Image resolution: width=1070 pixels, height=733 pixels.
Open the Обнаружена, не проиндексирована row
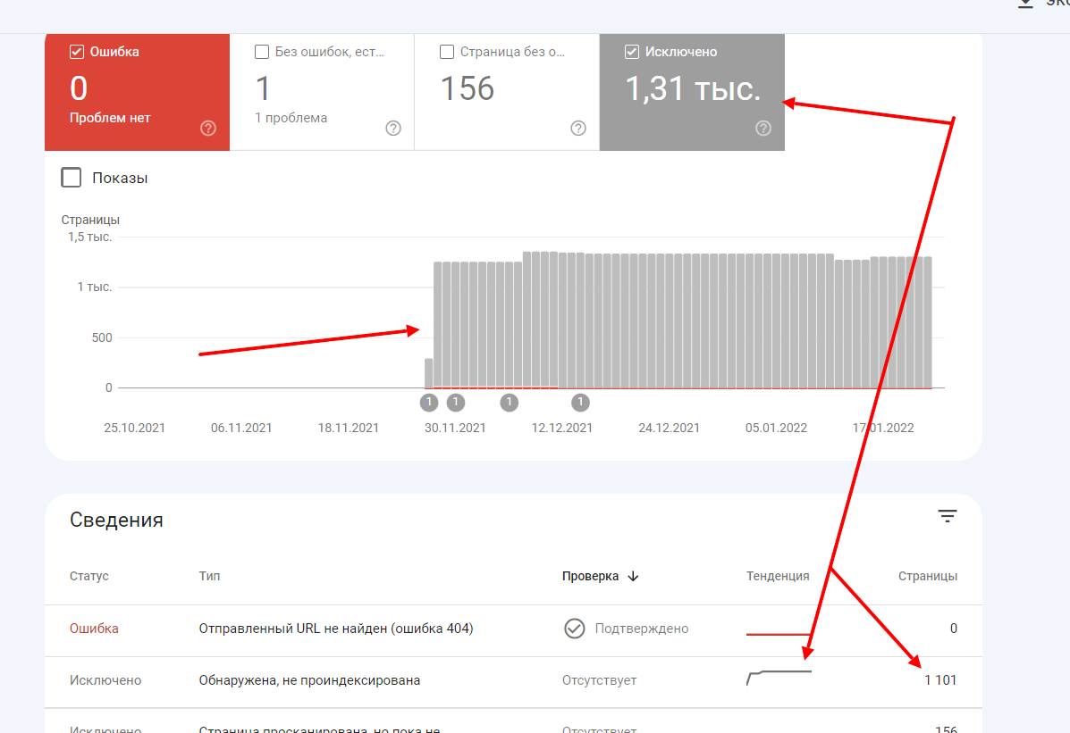tap(309, 680)
